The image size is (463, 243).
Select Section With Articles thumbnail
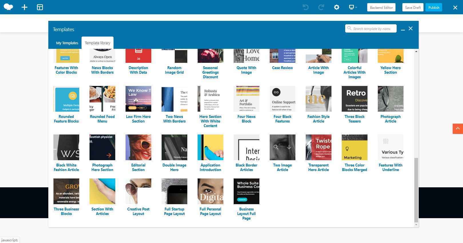[x=102, y=191]
